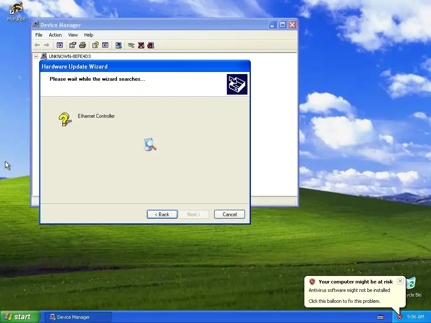Open the View menu
The width and height of the screenshot is (431, 323).
click(73, 35)
